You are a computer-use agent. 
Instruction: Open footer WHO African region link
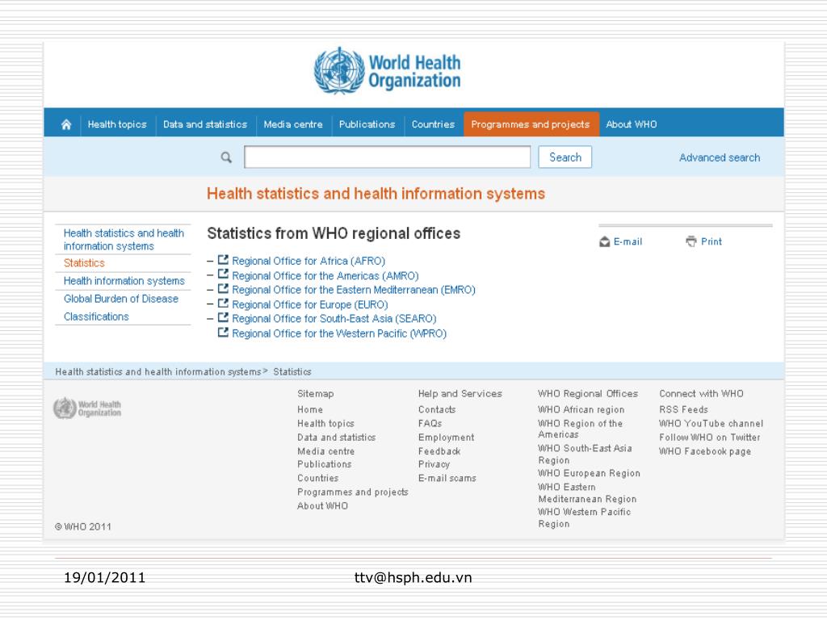coord(581,409)
